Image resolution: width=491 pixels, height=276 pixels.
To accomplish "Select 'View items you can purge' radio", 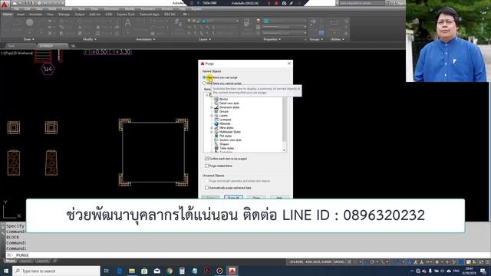I will (204, 77).
